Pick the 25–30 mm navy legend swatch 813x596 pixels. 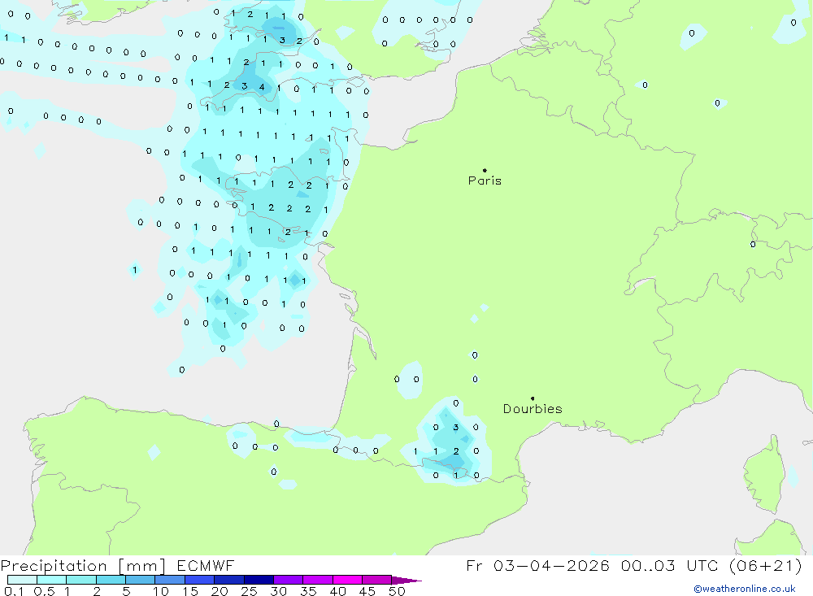[259, 580]
